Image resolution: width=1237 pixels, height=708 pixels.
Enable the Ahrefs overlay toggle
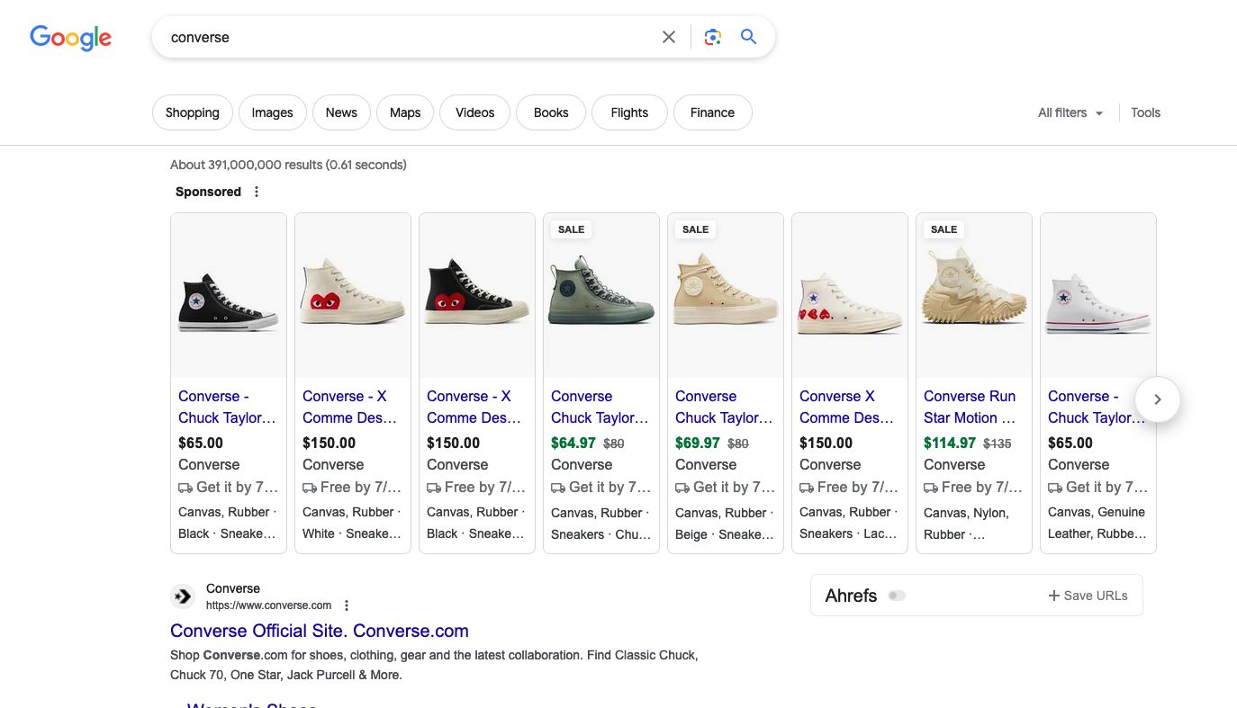897,596
